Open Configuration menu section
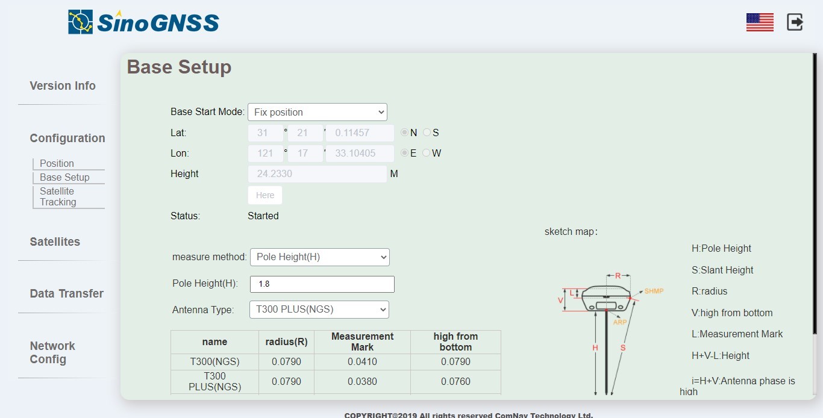The image size is (823, 418). point(67,139)
